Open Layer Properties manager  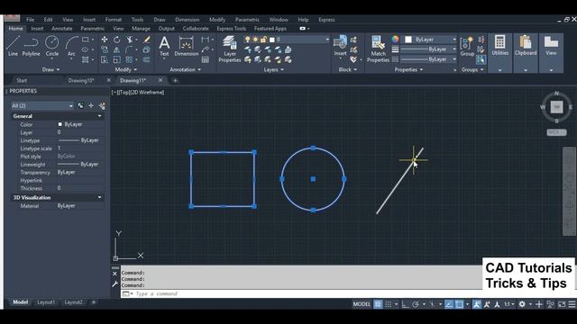230,49
